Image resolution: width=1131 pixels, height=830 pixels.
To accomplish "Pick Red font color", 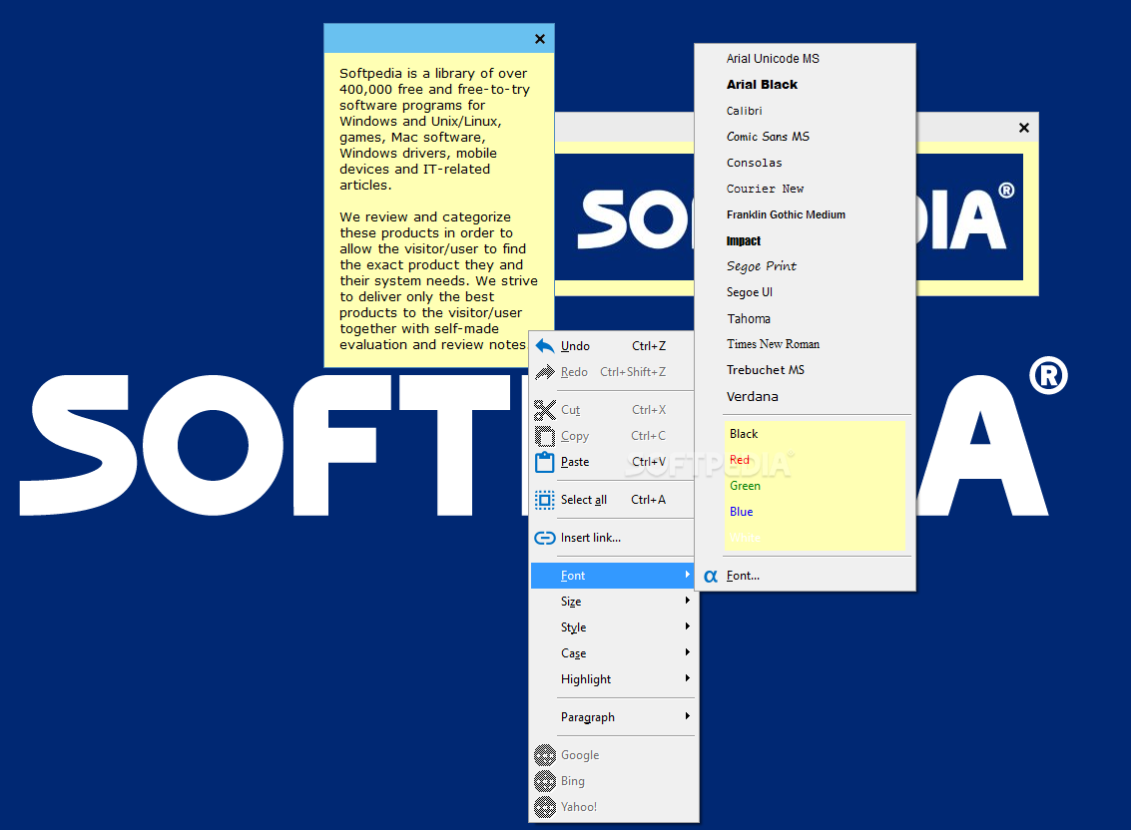I will coord(815,460).
